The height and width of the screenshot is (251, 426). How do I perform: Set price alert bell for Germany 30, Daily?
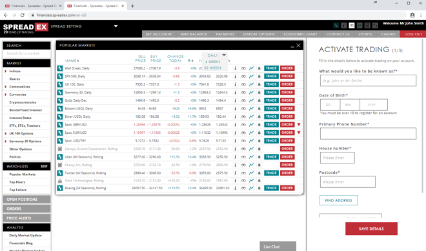tap(259, 92)
